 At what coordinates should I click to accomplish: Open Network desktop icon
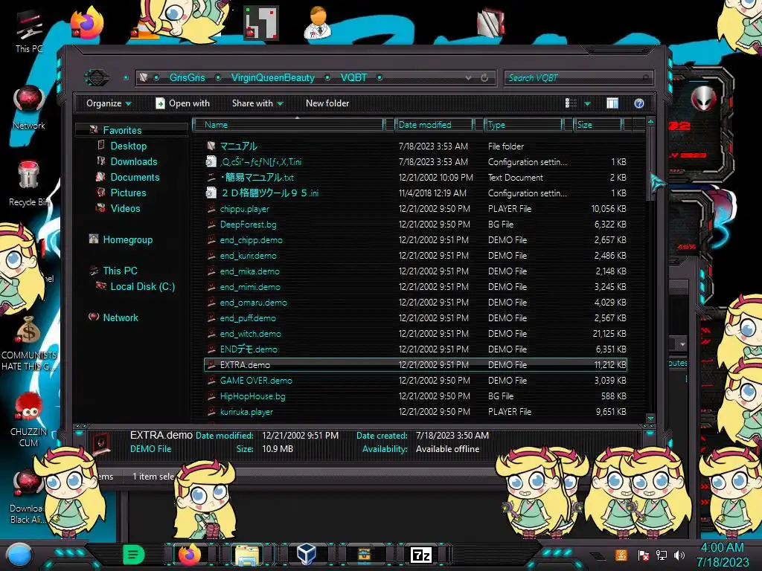29,107
